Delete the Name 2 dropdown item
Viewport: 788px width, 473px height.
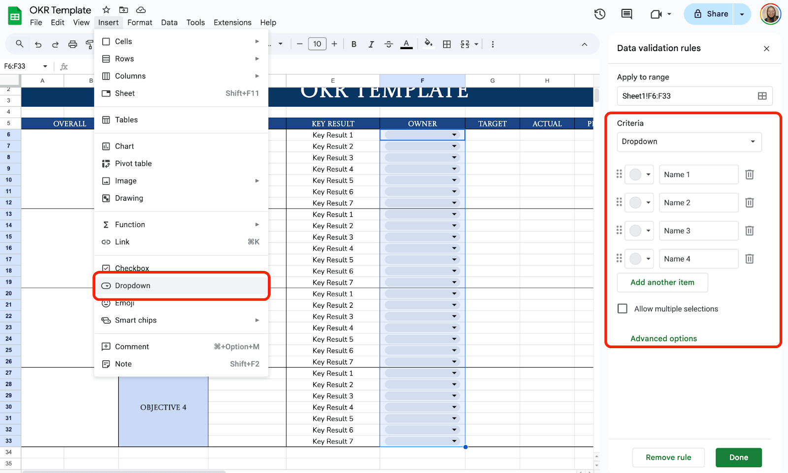749,203
